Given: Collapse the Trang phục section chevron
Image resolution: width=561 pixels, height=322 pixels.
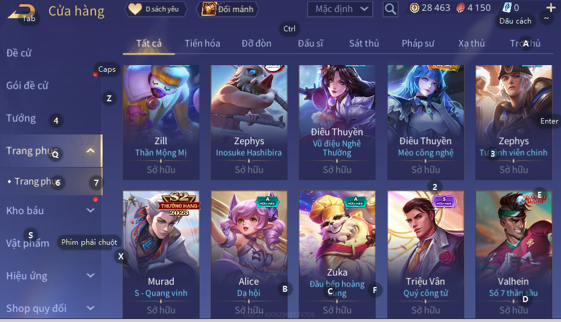Looking at the screenshot, I should (x=90, y=151).
